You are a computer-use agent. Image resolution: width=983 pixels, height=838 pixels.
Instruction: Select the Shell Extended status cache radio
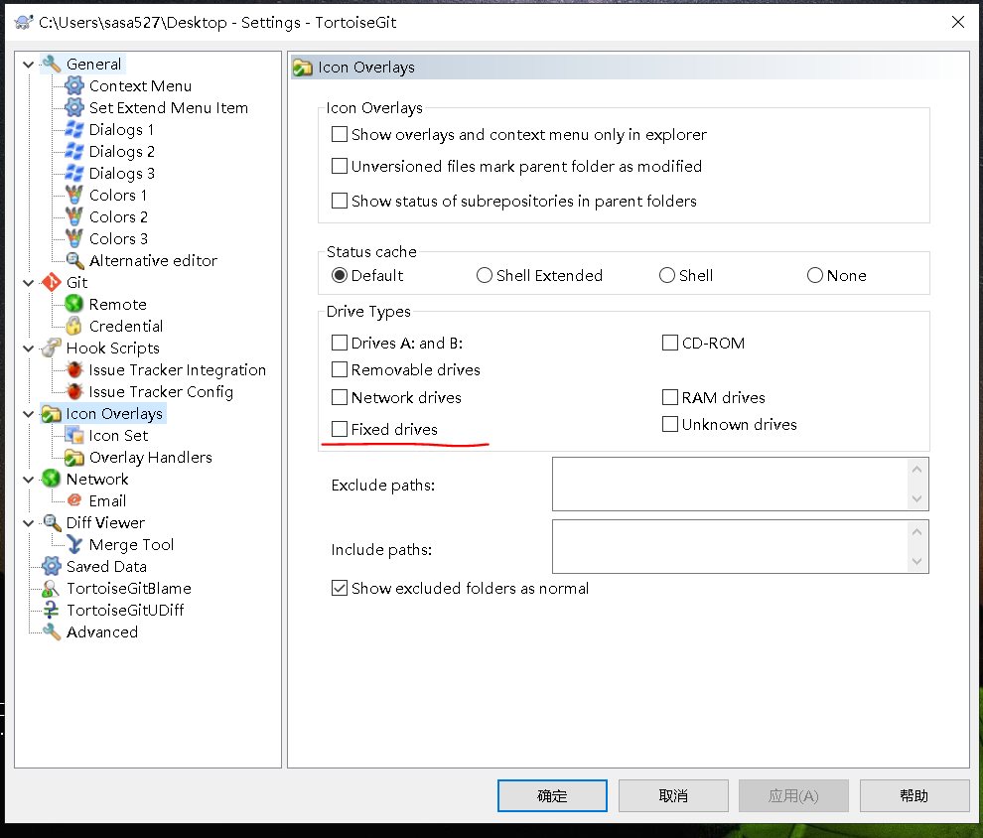pos(484,275)
